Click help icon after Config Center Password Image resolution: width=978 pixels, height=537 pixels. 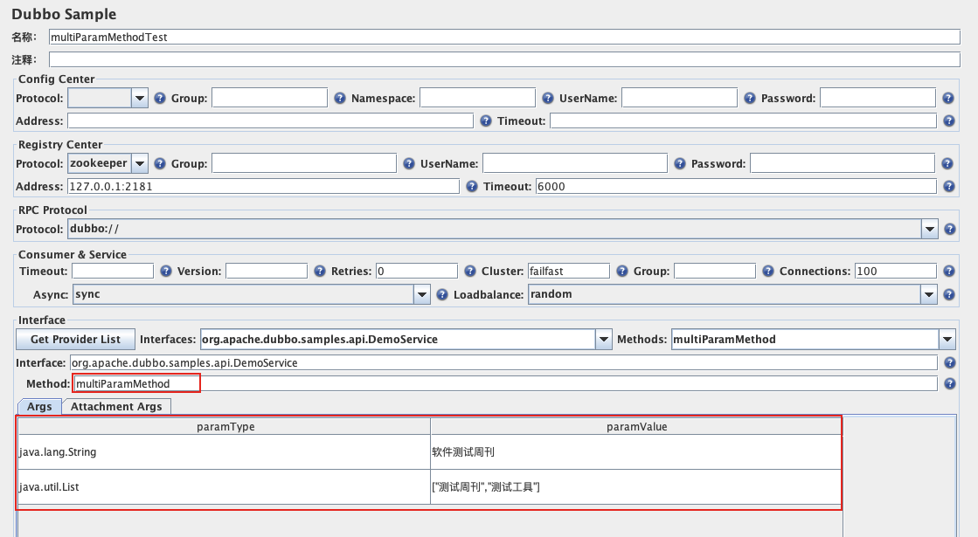[x=948, y=98]
